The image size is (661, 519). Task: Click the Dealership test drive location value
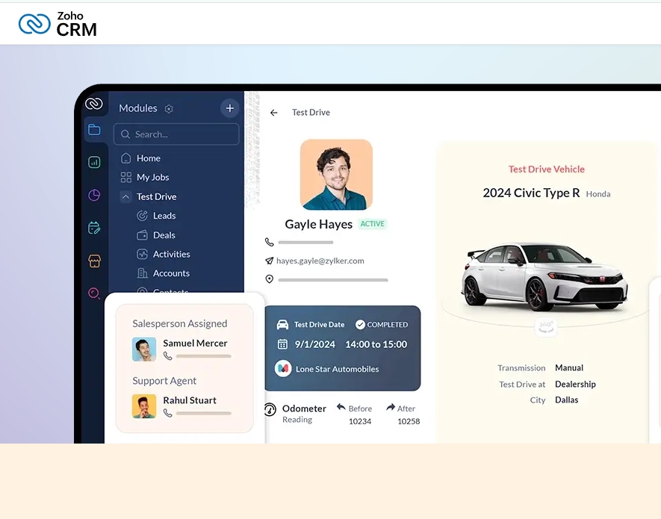(575, 384)
